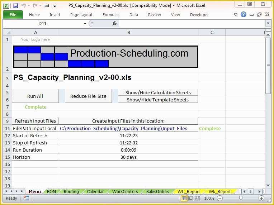Select the Calendar sheet tab
This screenshot has width=274, height=205.
95,191
